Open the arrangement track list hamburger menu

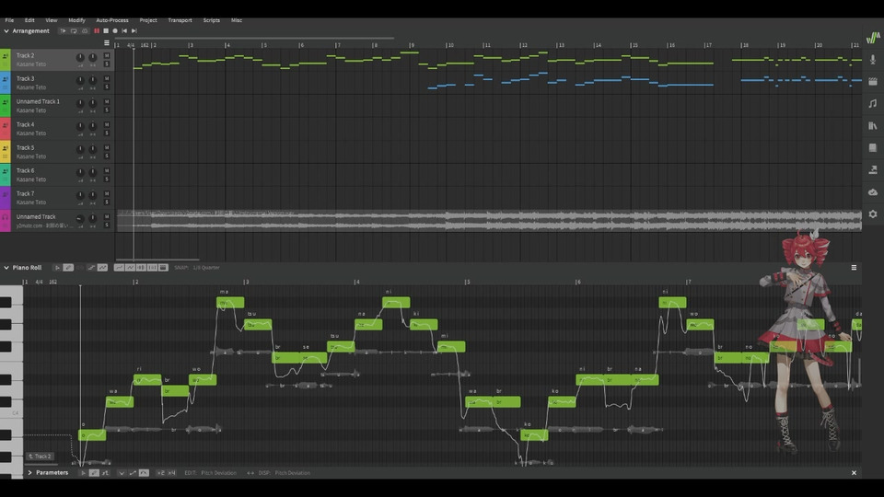(107, 43)
